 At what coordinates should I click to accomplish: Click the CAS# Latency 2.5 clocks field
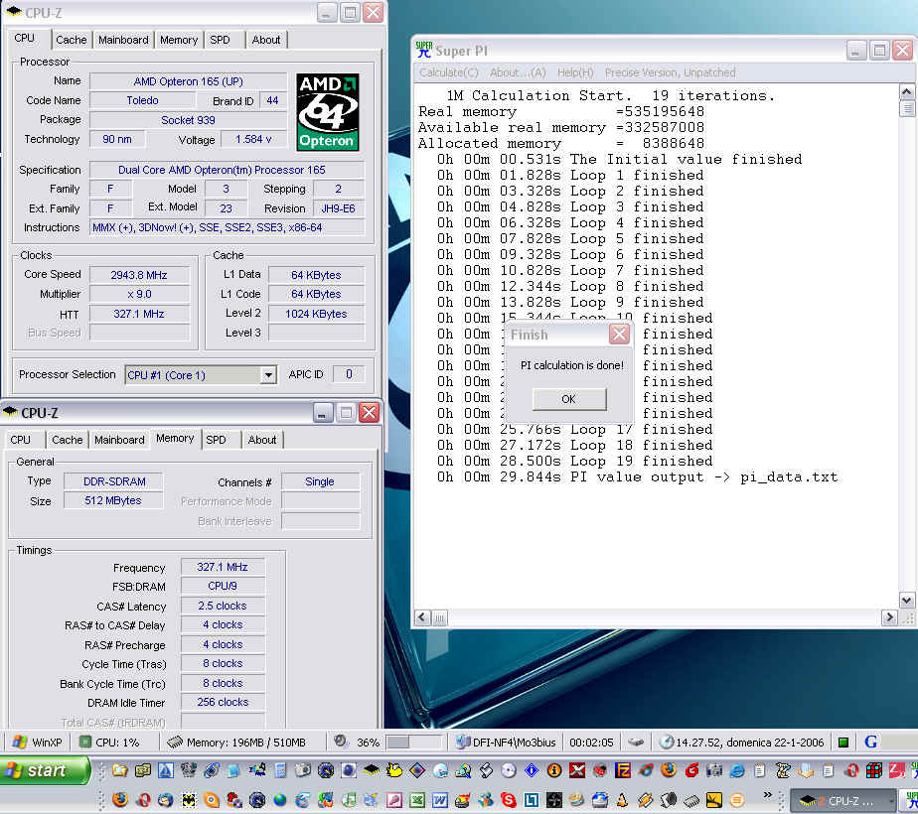(x=223, y=606)
